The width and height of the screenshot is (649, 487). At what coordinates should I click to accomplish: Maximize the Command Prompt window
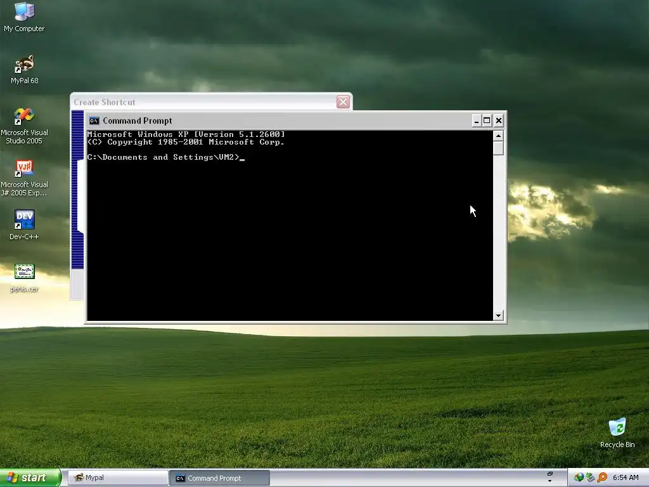(487, 120)
